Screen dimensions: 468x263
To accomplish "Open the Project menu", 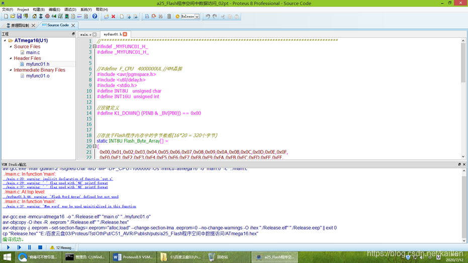I will [x=23, y=10].
